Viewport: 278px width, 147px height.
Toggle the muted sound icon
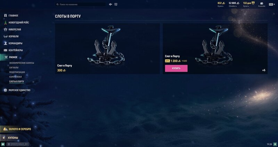point(111,4)
